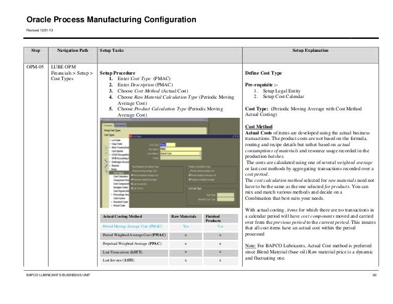
Task: Switch to the Documents tab in Navigator
Action: [120, 125]
